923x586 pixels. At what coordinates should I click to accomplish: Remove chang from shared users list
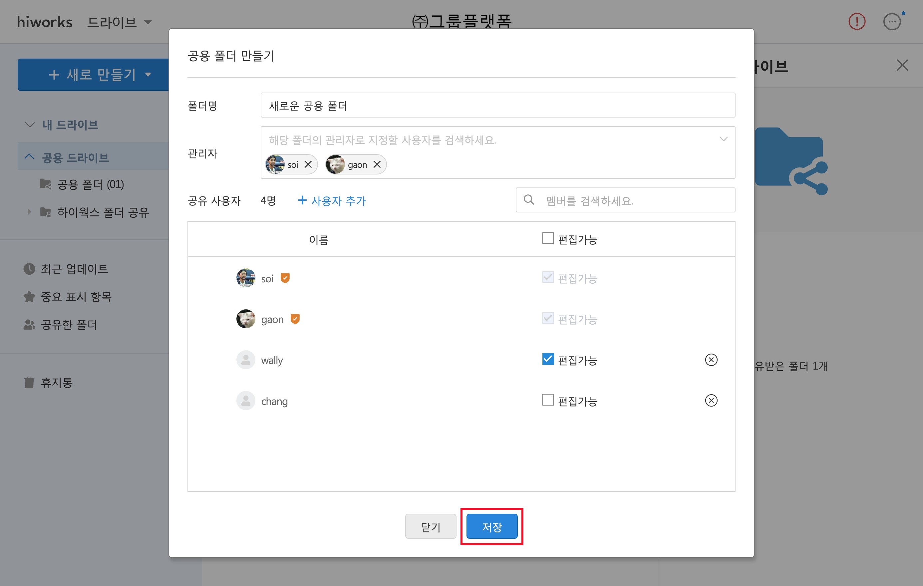click(x=711, y=401)
